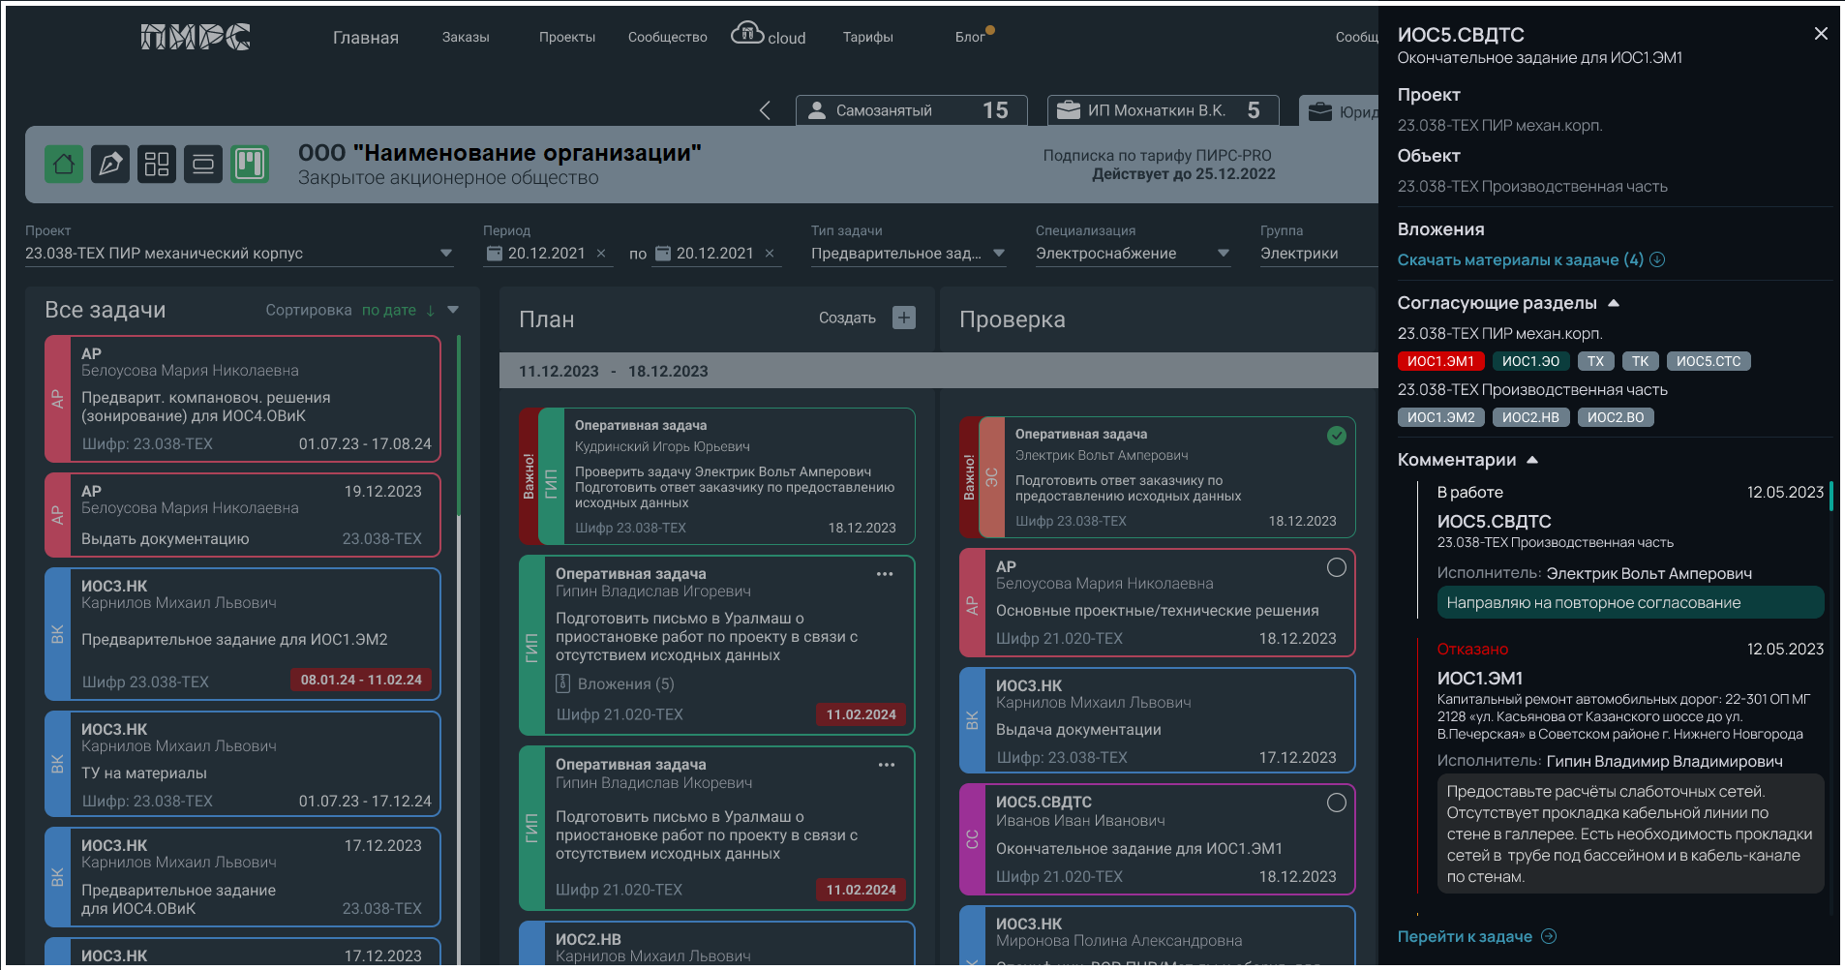The image size is (1845, 970).
Task: Click the по дате sorting link
Action: pos(389,310)
